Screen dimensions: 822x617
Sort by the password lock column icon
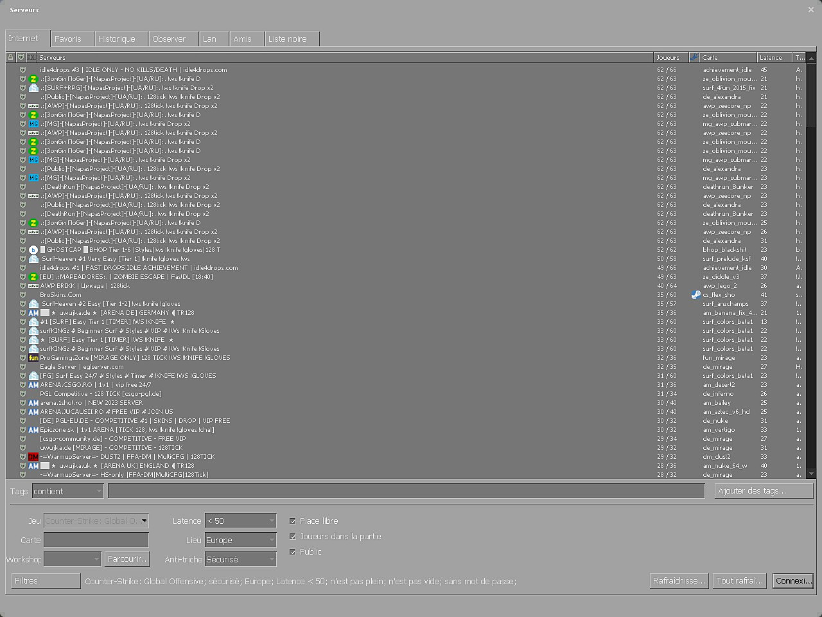click(10, 57)
